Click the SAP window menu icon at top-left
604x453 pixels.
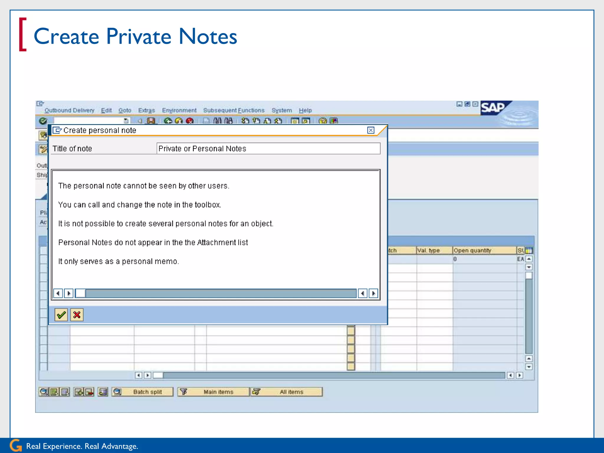(40, 104)
